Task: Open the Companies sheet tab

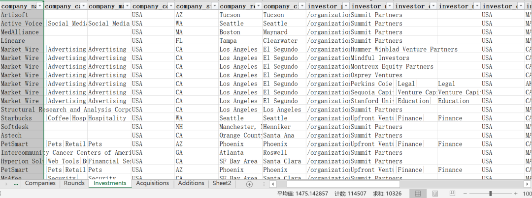Action: pyautogui.click(x=40, y=183)
